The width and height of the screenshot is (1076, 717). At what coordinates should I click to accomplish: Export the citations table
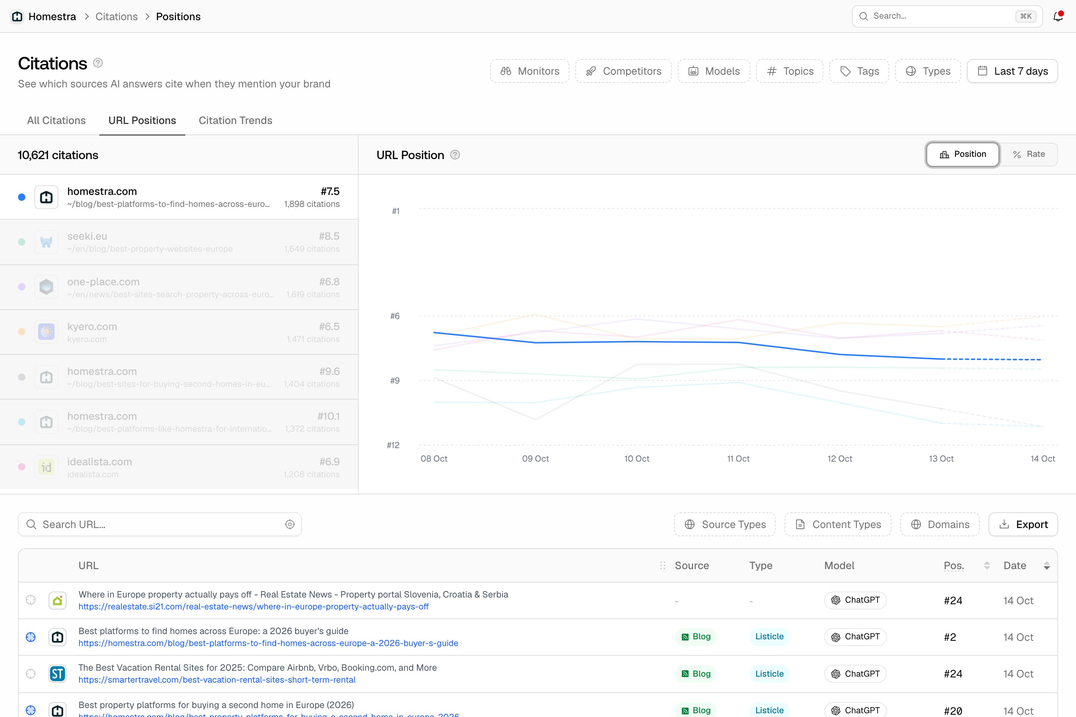(1023, 524)
